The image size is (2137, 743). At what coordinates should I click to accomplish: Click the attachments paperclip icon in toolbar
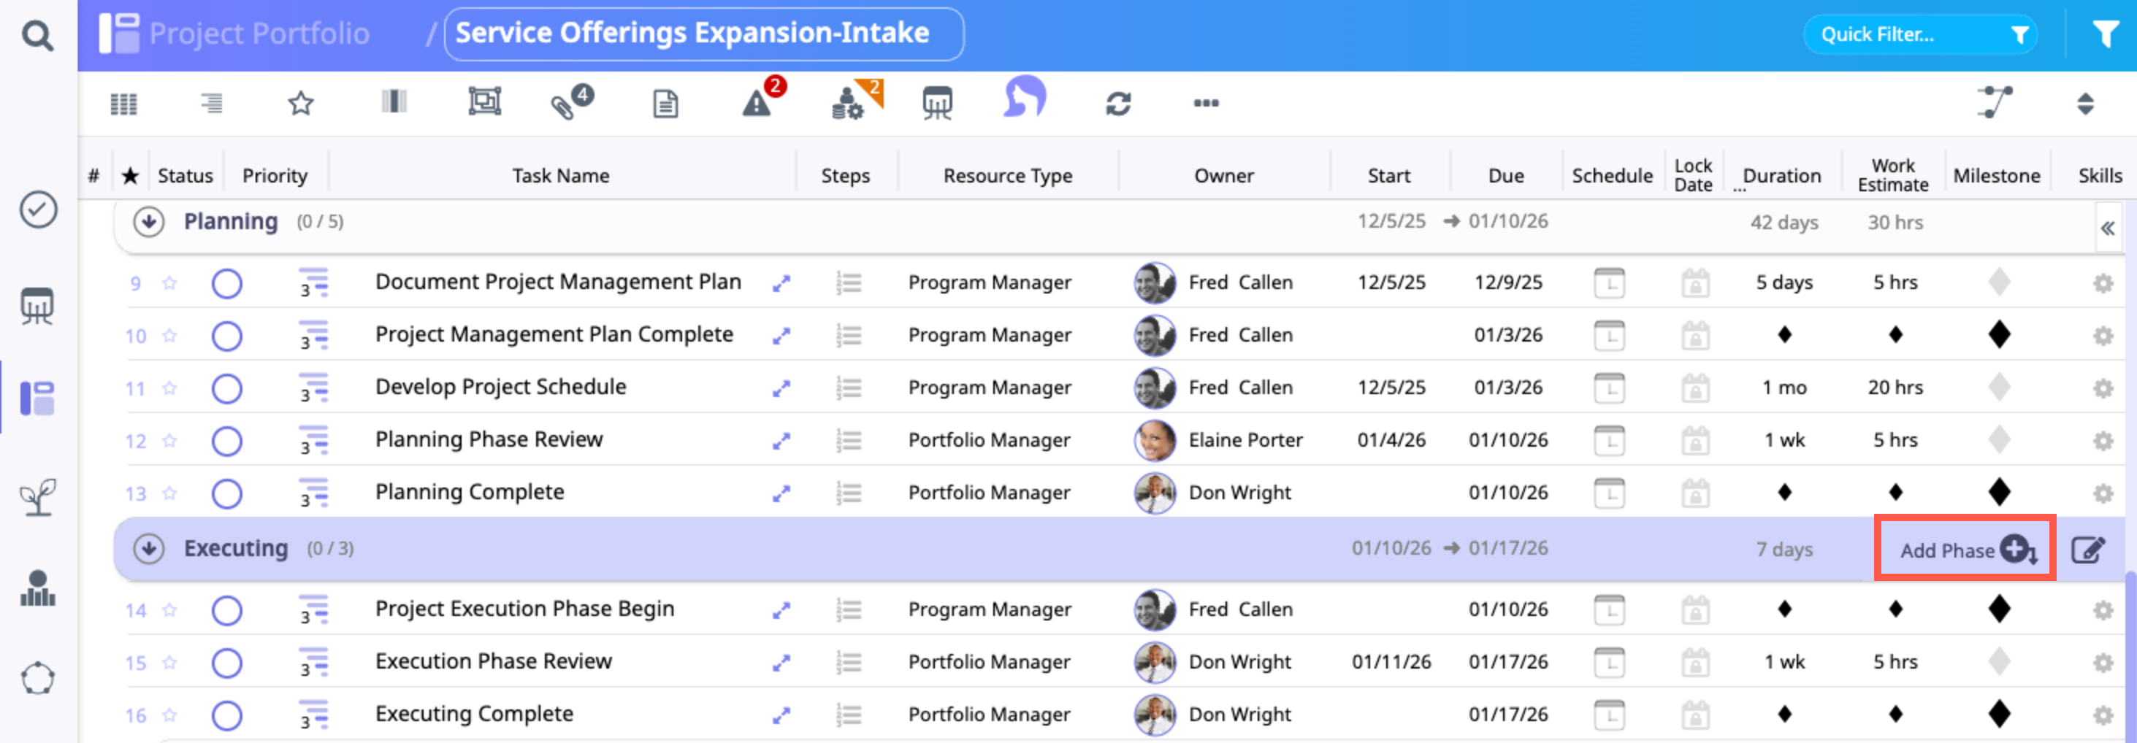click(x=566, y=104)
